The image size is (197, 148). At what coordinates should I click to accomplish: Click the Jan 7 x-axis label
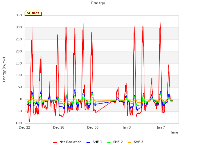click(161, 127)
